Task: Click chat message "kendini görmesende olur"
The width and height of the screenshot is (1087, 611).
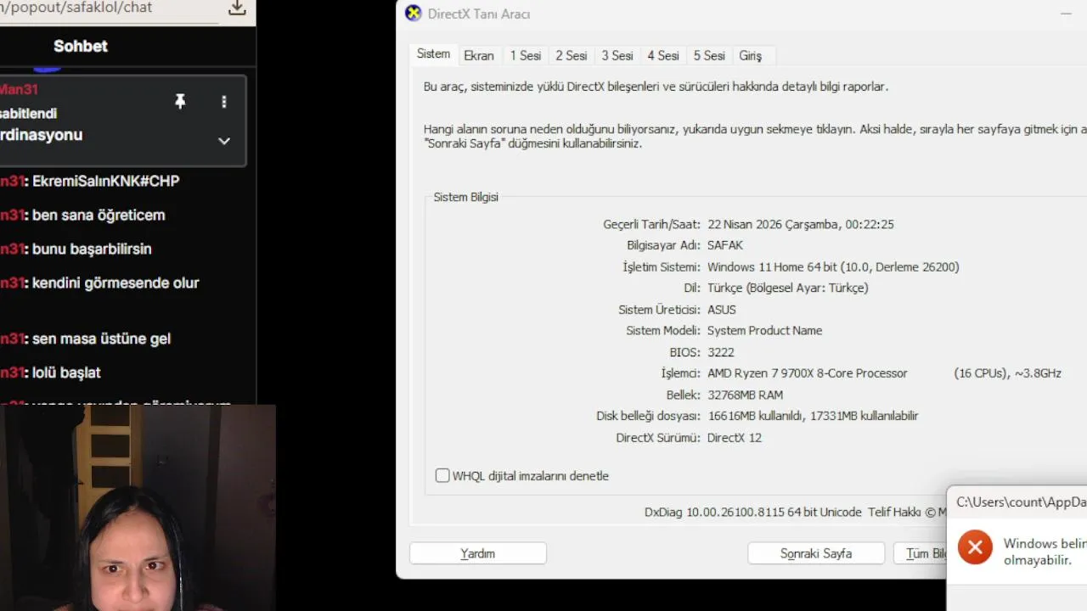Action: [x=115, y=283]
